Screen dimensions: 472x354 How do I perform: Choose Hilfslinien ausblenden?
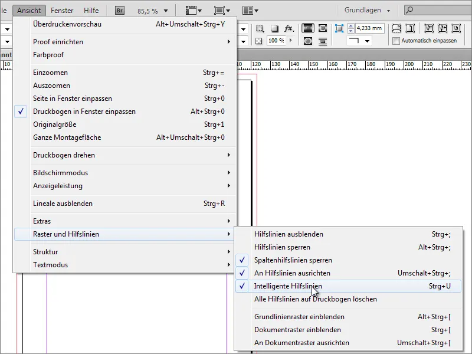[348, 234]
